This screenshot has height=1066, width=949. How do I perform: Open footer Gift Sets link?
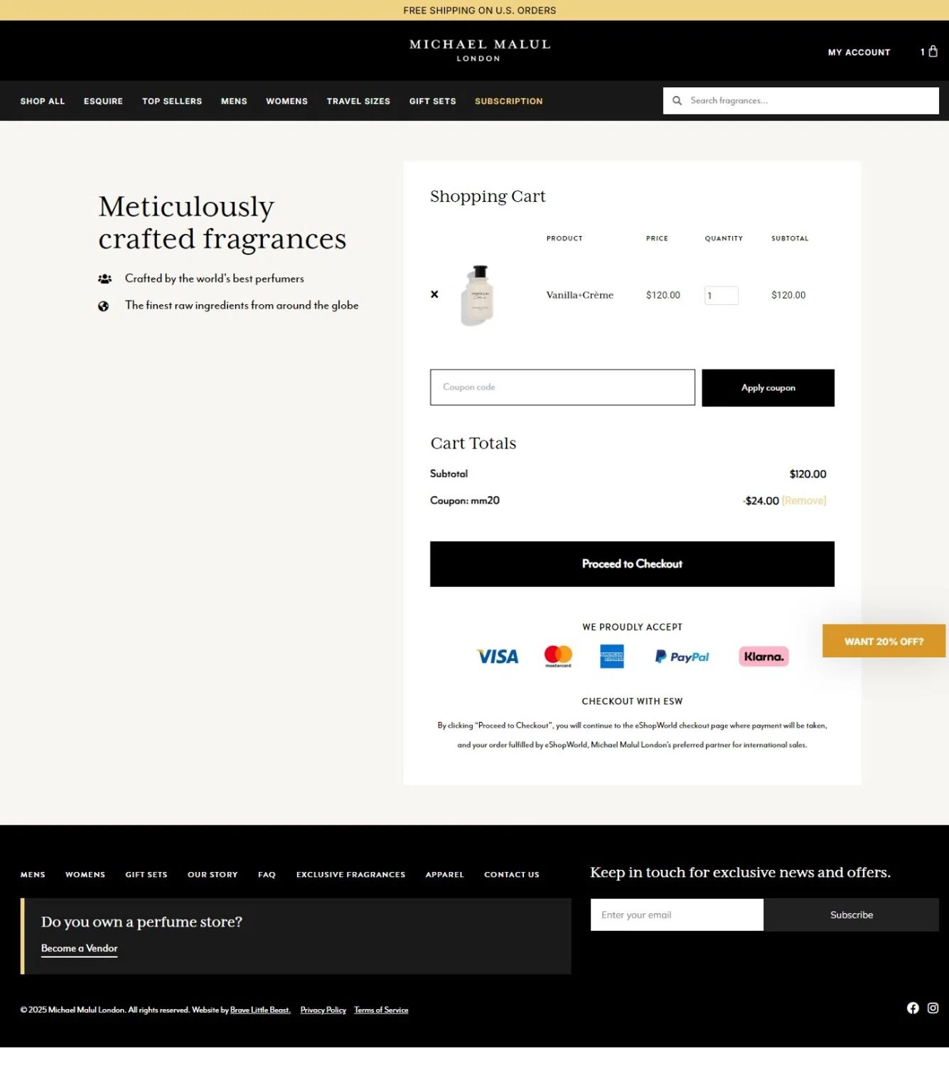pyautogui.click(x=146, y=875)
